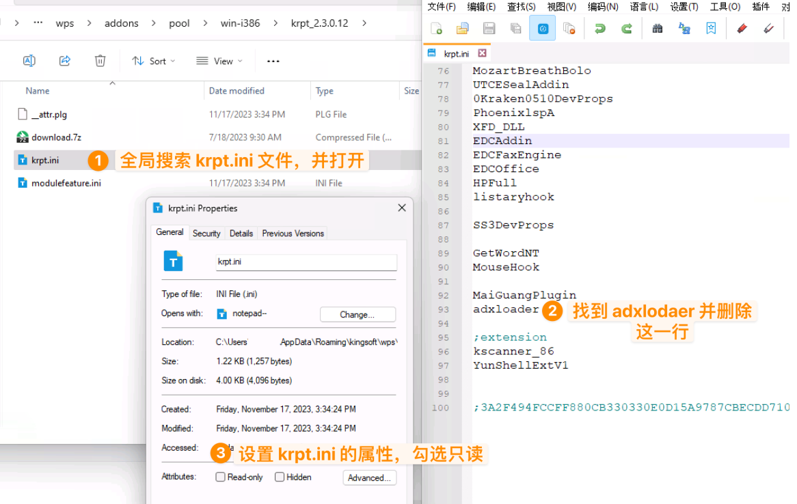This screenshot has width=797, height=504.
Task: Open a file using the toolbar folder icon
Action: [462, 28]
